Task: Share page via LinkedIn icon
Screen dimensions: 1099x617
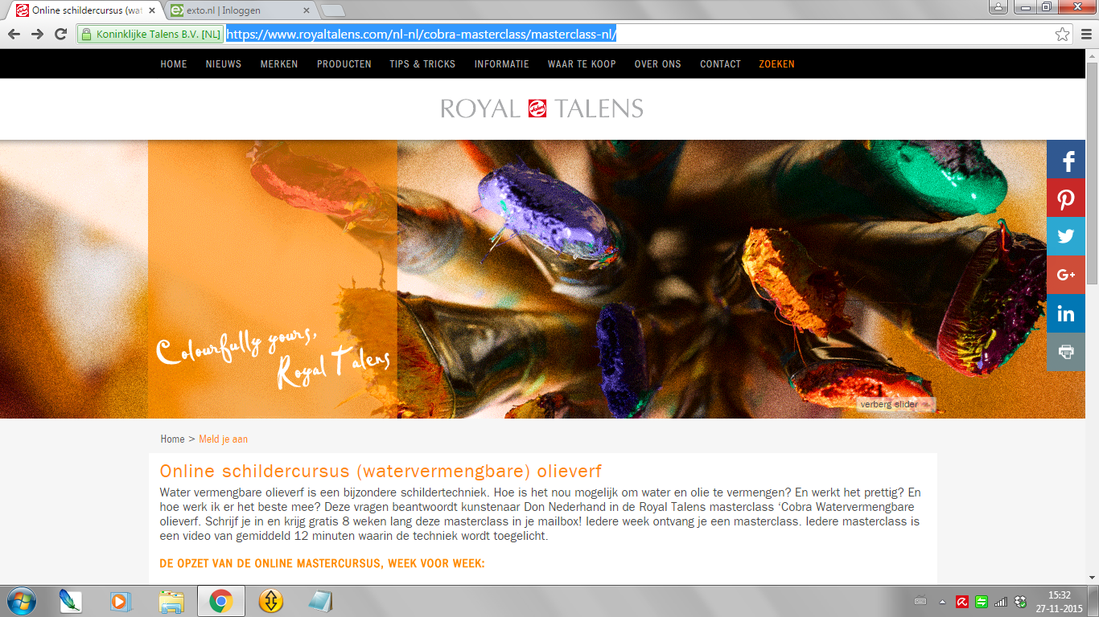Action: 1066,313
